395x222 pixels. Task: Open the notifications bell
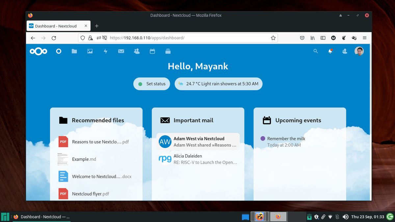tap(330, 51)
